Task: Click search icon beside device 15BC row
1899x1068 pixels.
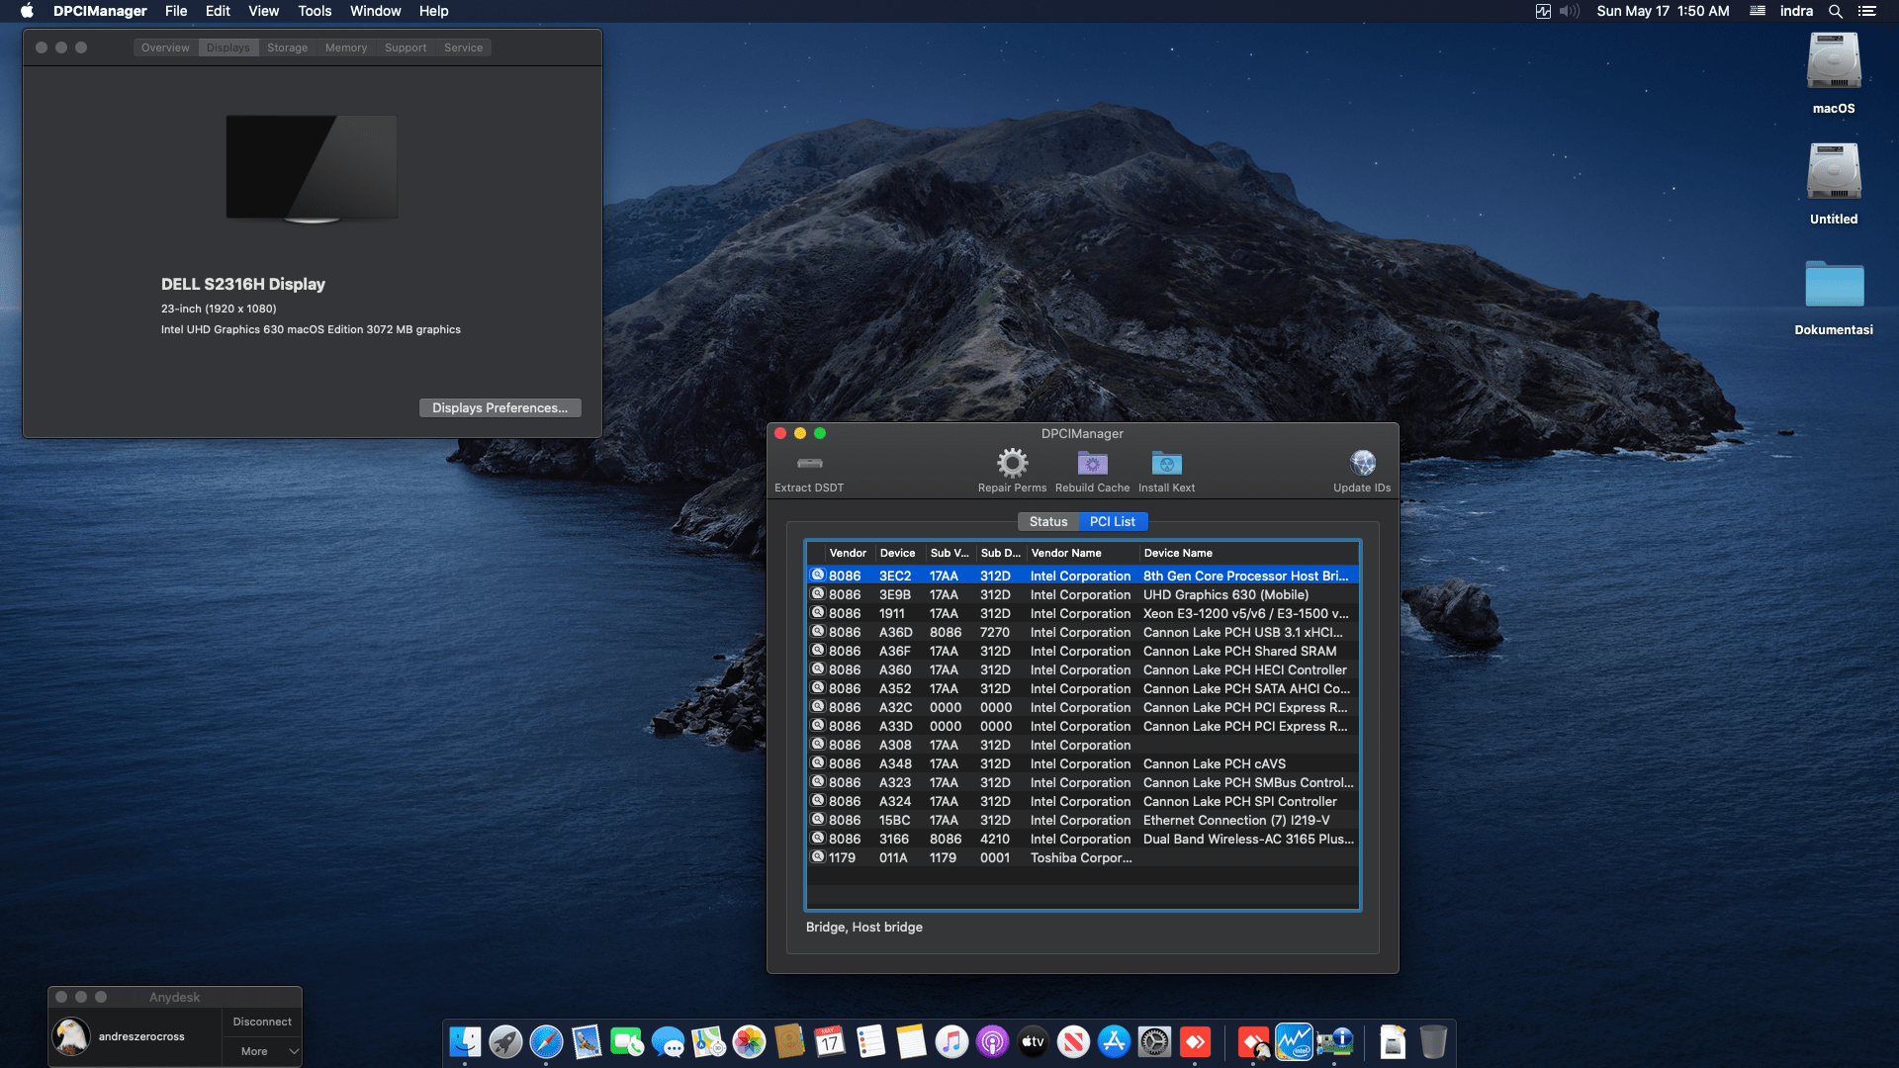Action: pyautogui.click(x=818, y=819)
